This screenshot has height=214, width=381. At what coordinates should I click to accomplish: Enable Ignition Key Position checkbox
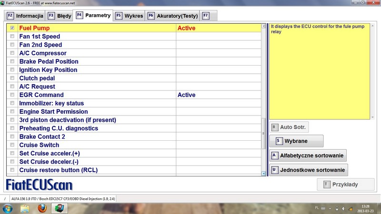[x=12, y=69]
